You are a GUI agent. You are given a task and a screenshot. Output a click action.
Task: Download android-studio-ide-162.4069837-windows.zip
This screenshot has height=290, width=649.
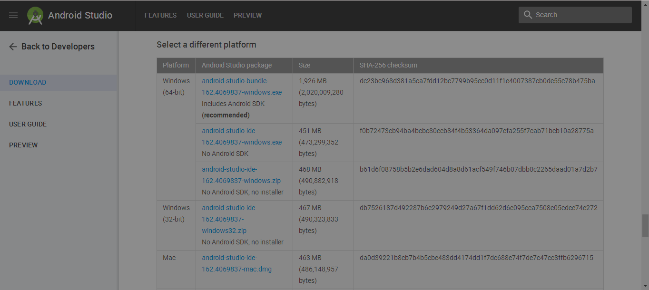click(x=241, y=175)
